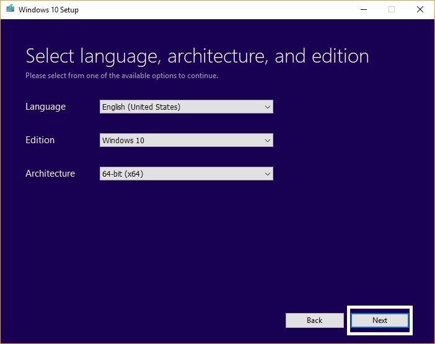Image resolution: width=435 pixels, height=344 pixels.
Task: Minimize the Windows 10 Setup window
Action: click(364, 9)
